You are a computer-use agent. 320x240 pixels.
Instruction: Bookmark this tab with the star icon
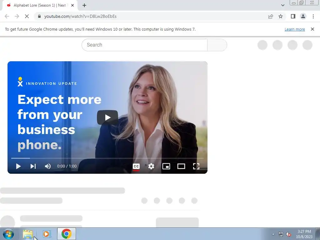click(281, 16)
